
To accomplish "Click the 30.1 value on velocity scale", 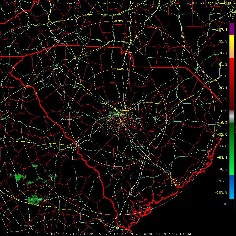I will (x=223, y=88).
